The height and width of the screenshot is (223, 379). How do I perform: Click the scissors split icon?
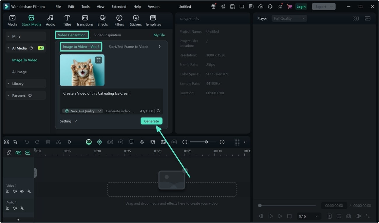click(59, 142)
